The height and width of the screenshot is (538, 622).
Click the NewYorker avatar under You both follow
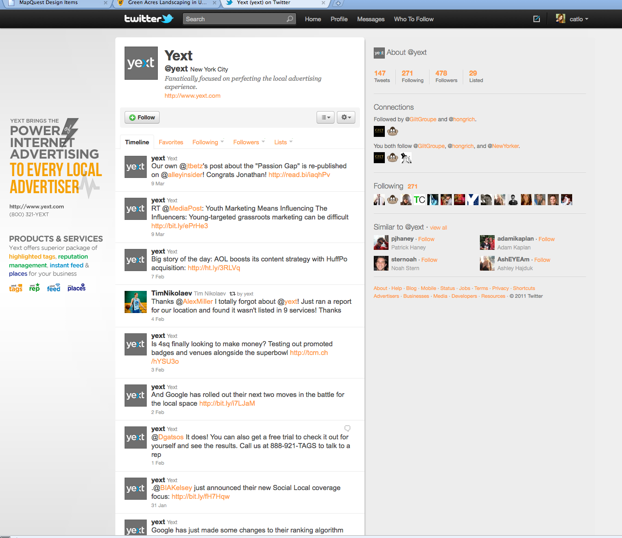click(406, 158)
